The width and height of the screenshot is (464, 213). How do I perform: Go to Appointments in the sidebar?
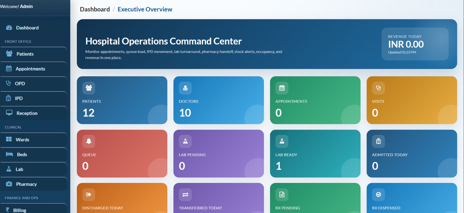30,69
